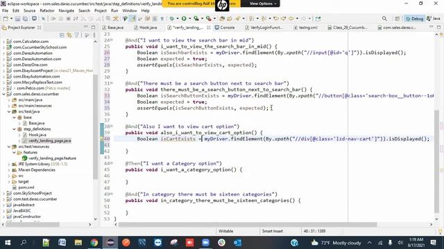The width and height of the screenshot is (444, 249).
Task: Open File Explorer from taskbar
Action: (78, 243)
